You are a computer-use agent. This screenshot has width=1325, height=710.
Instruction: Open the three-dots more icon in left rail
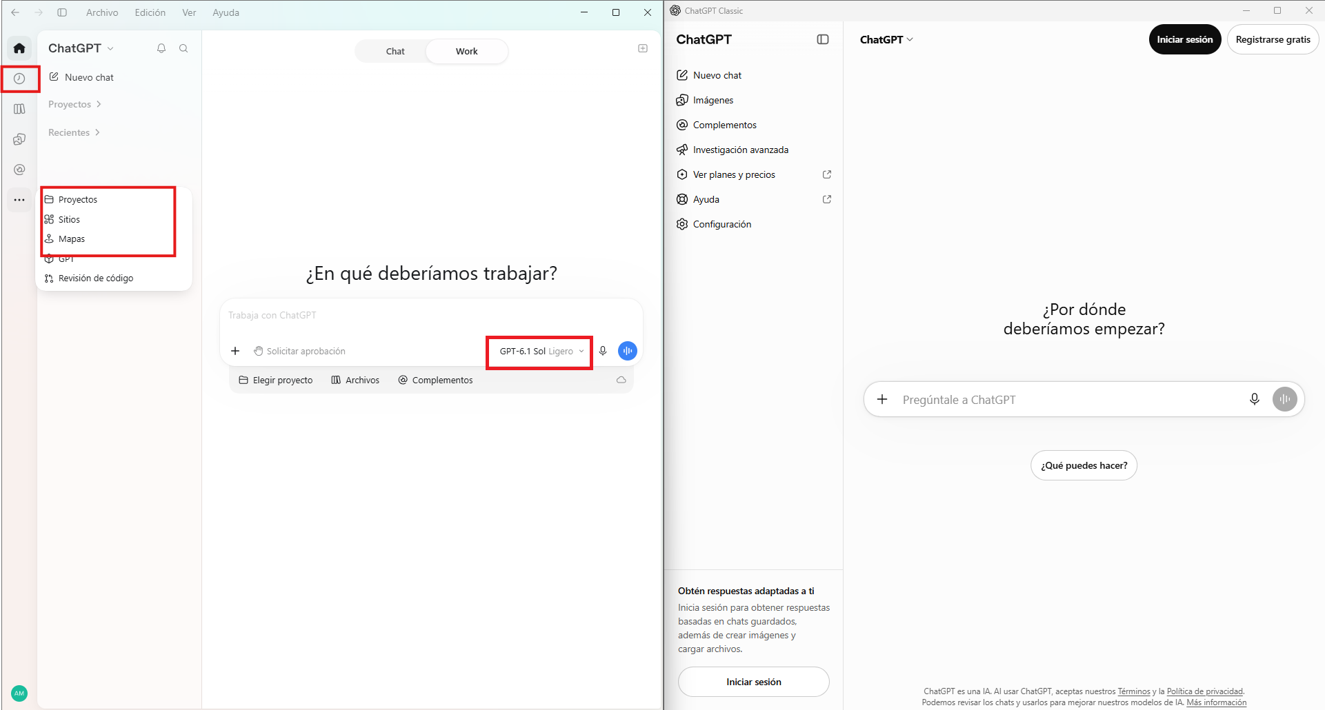pyautogui.click(x=19, y=200)
